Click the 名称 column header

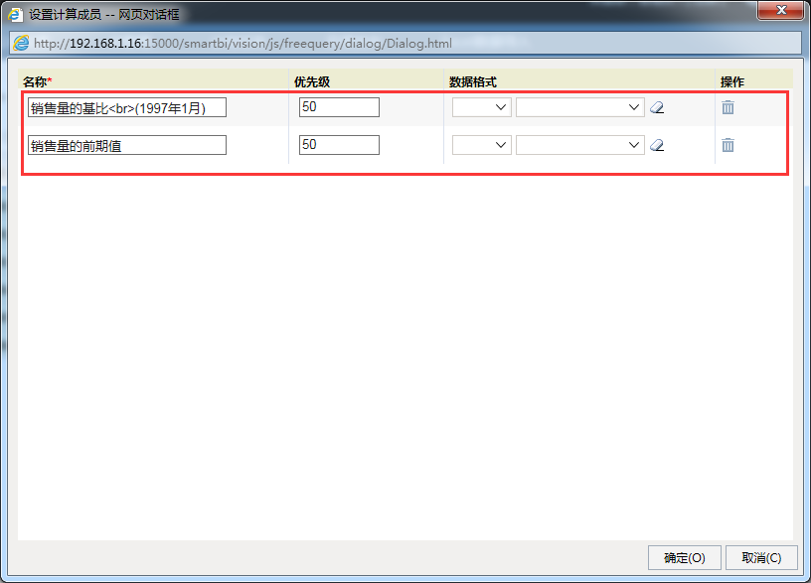[37, 81]
